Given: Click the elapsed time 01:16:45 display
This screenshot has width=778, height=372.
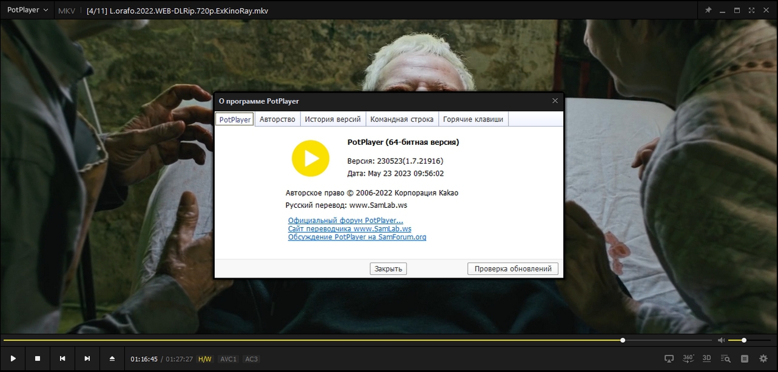Looking at the screenshot, I should 144,359.
